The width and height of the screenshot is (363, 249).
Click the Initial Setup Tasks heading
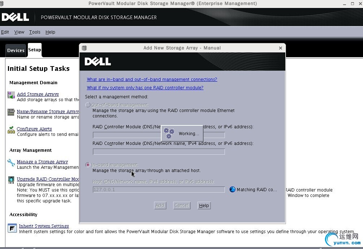pyautogui.click(x=38, y=69)
